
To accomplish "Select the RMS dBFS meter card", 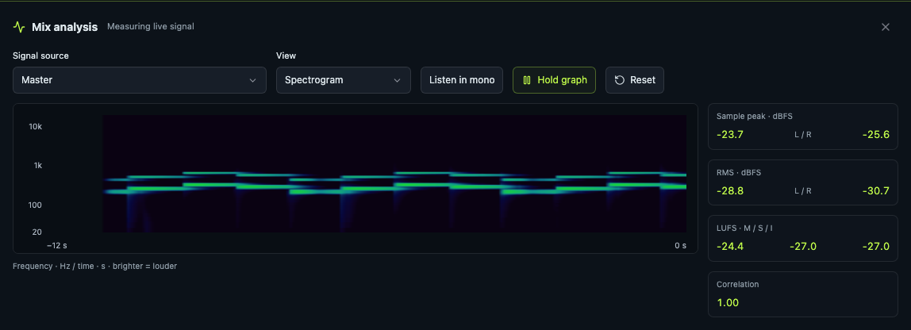I will [x=803, y=182].
